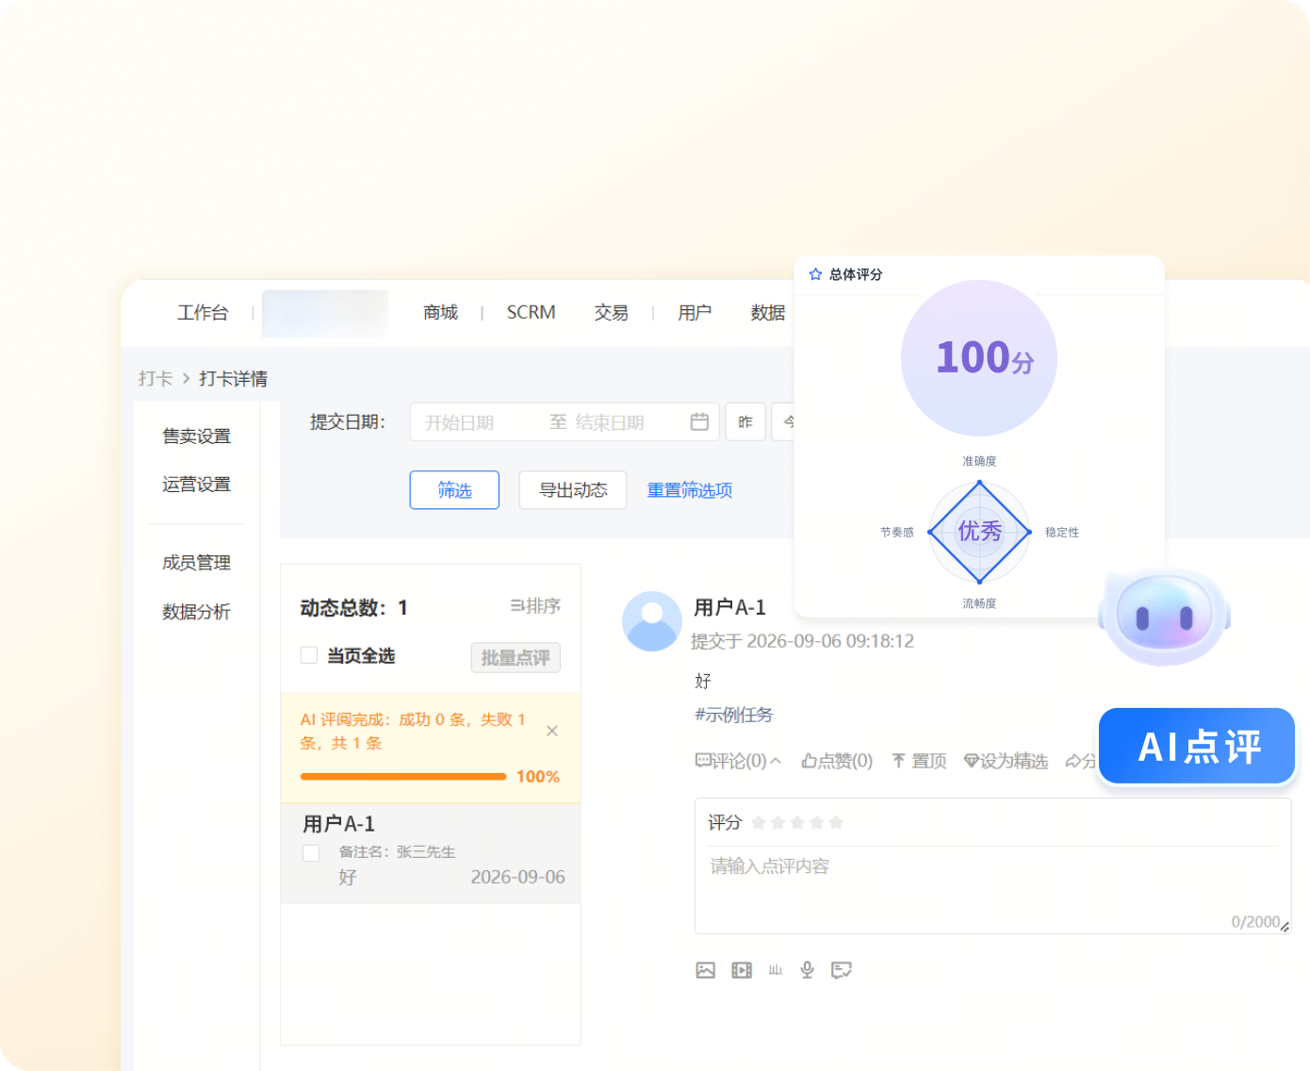Close the AI 评阅完成 notification

point(552,731)
